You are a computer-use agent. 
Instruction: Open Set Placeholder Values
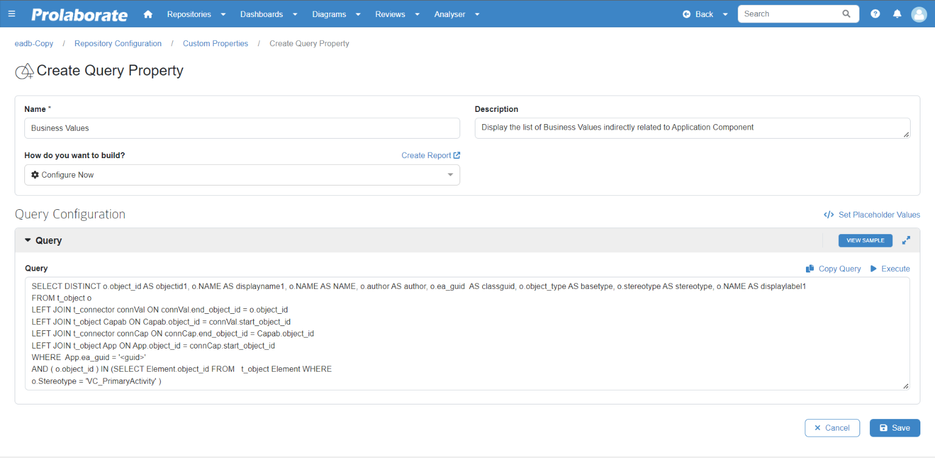click(872, 214)
